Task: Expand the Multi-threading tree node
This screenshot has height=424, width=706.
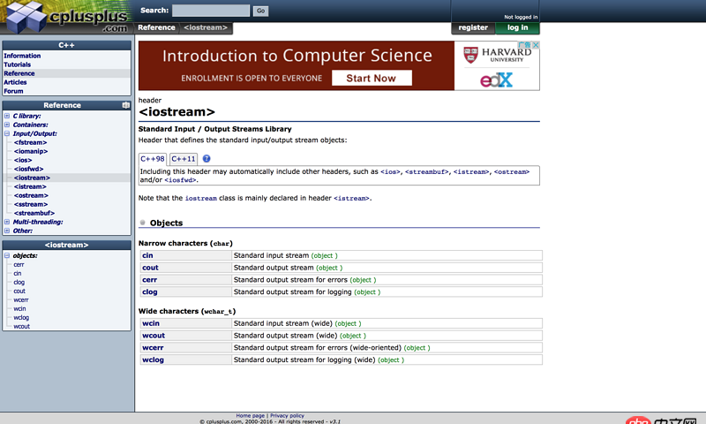Action: click(x=7, y=222)
